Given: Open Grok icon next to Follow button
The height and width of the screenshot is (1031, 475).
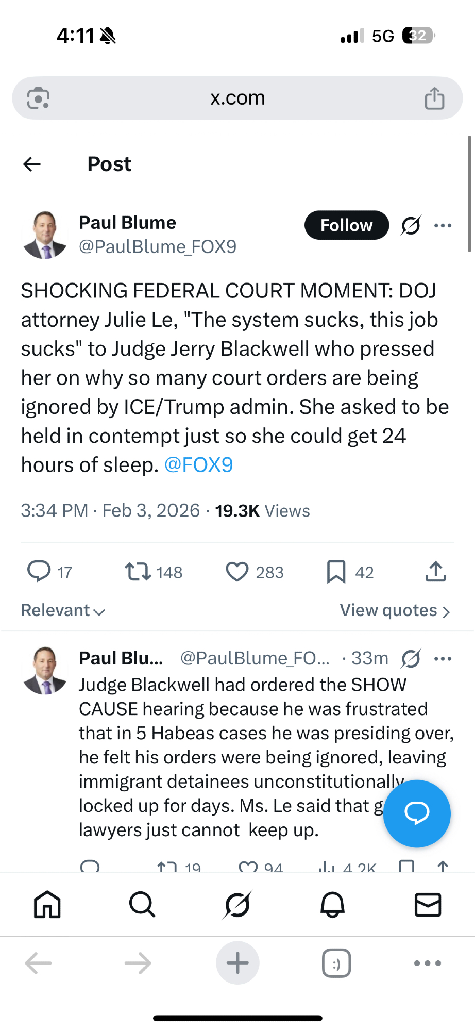Looking at the screenshot, I should click(x=411, y=225).
